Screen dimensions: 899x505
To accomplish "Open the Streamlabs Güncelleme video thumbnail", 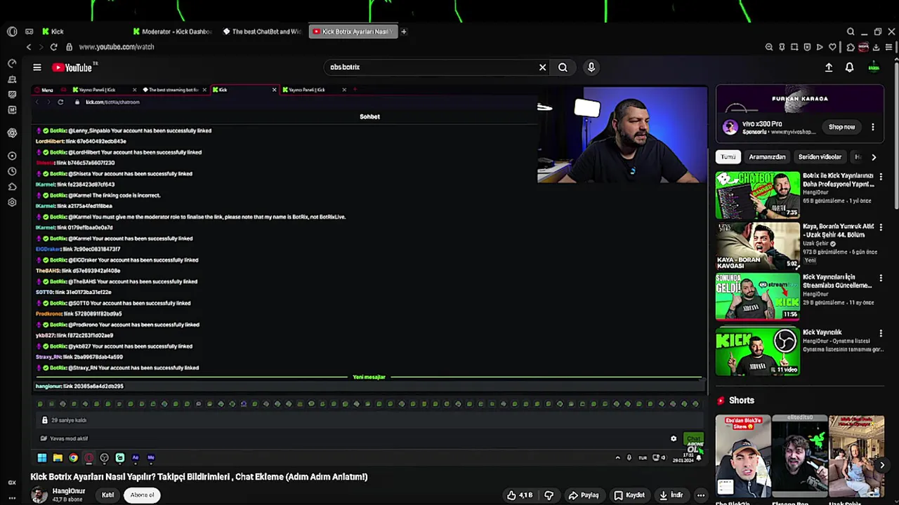I will coord(757,297).
